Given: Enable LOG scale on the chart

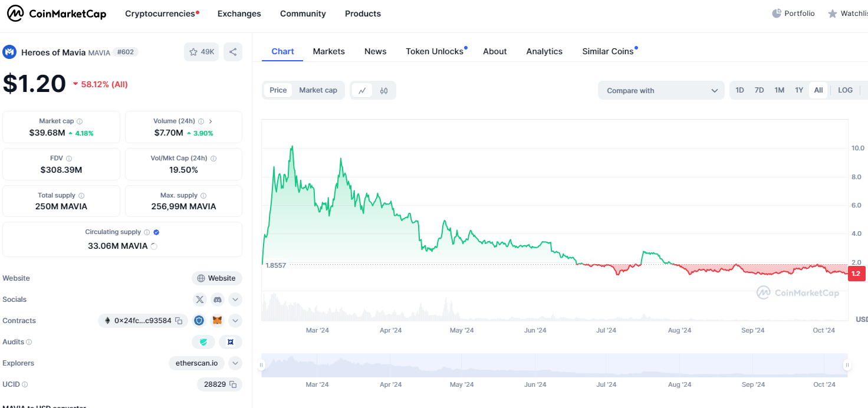Looking at the screenshot, I should 845,90.
